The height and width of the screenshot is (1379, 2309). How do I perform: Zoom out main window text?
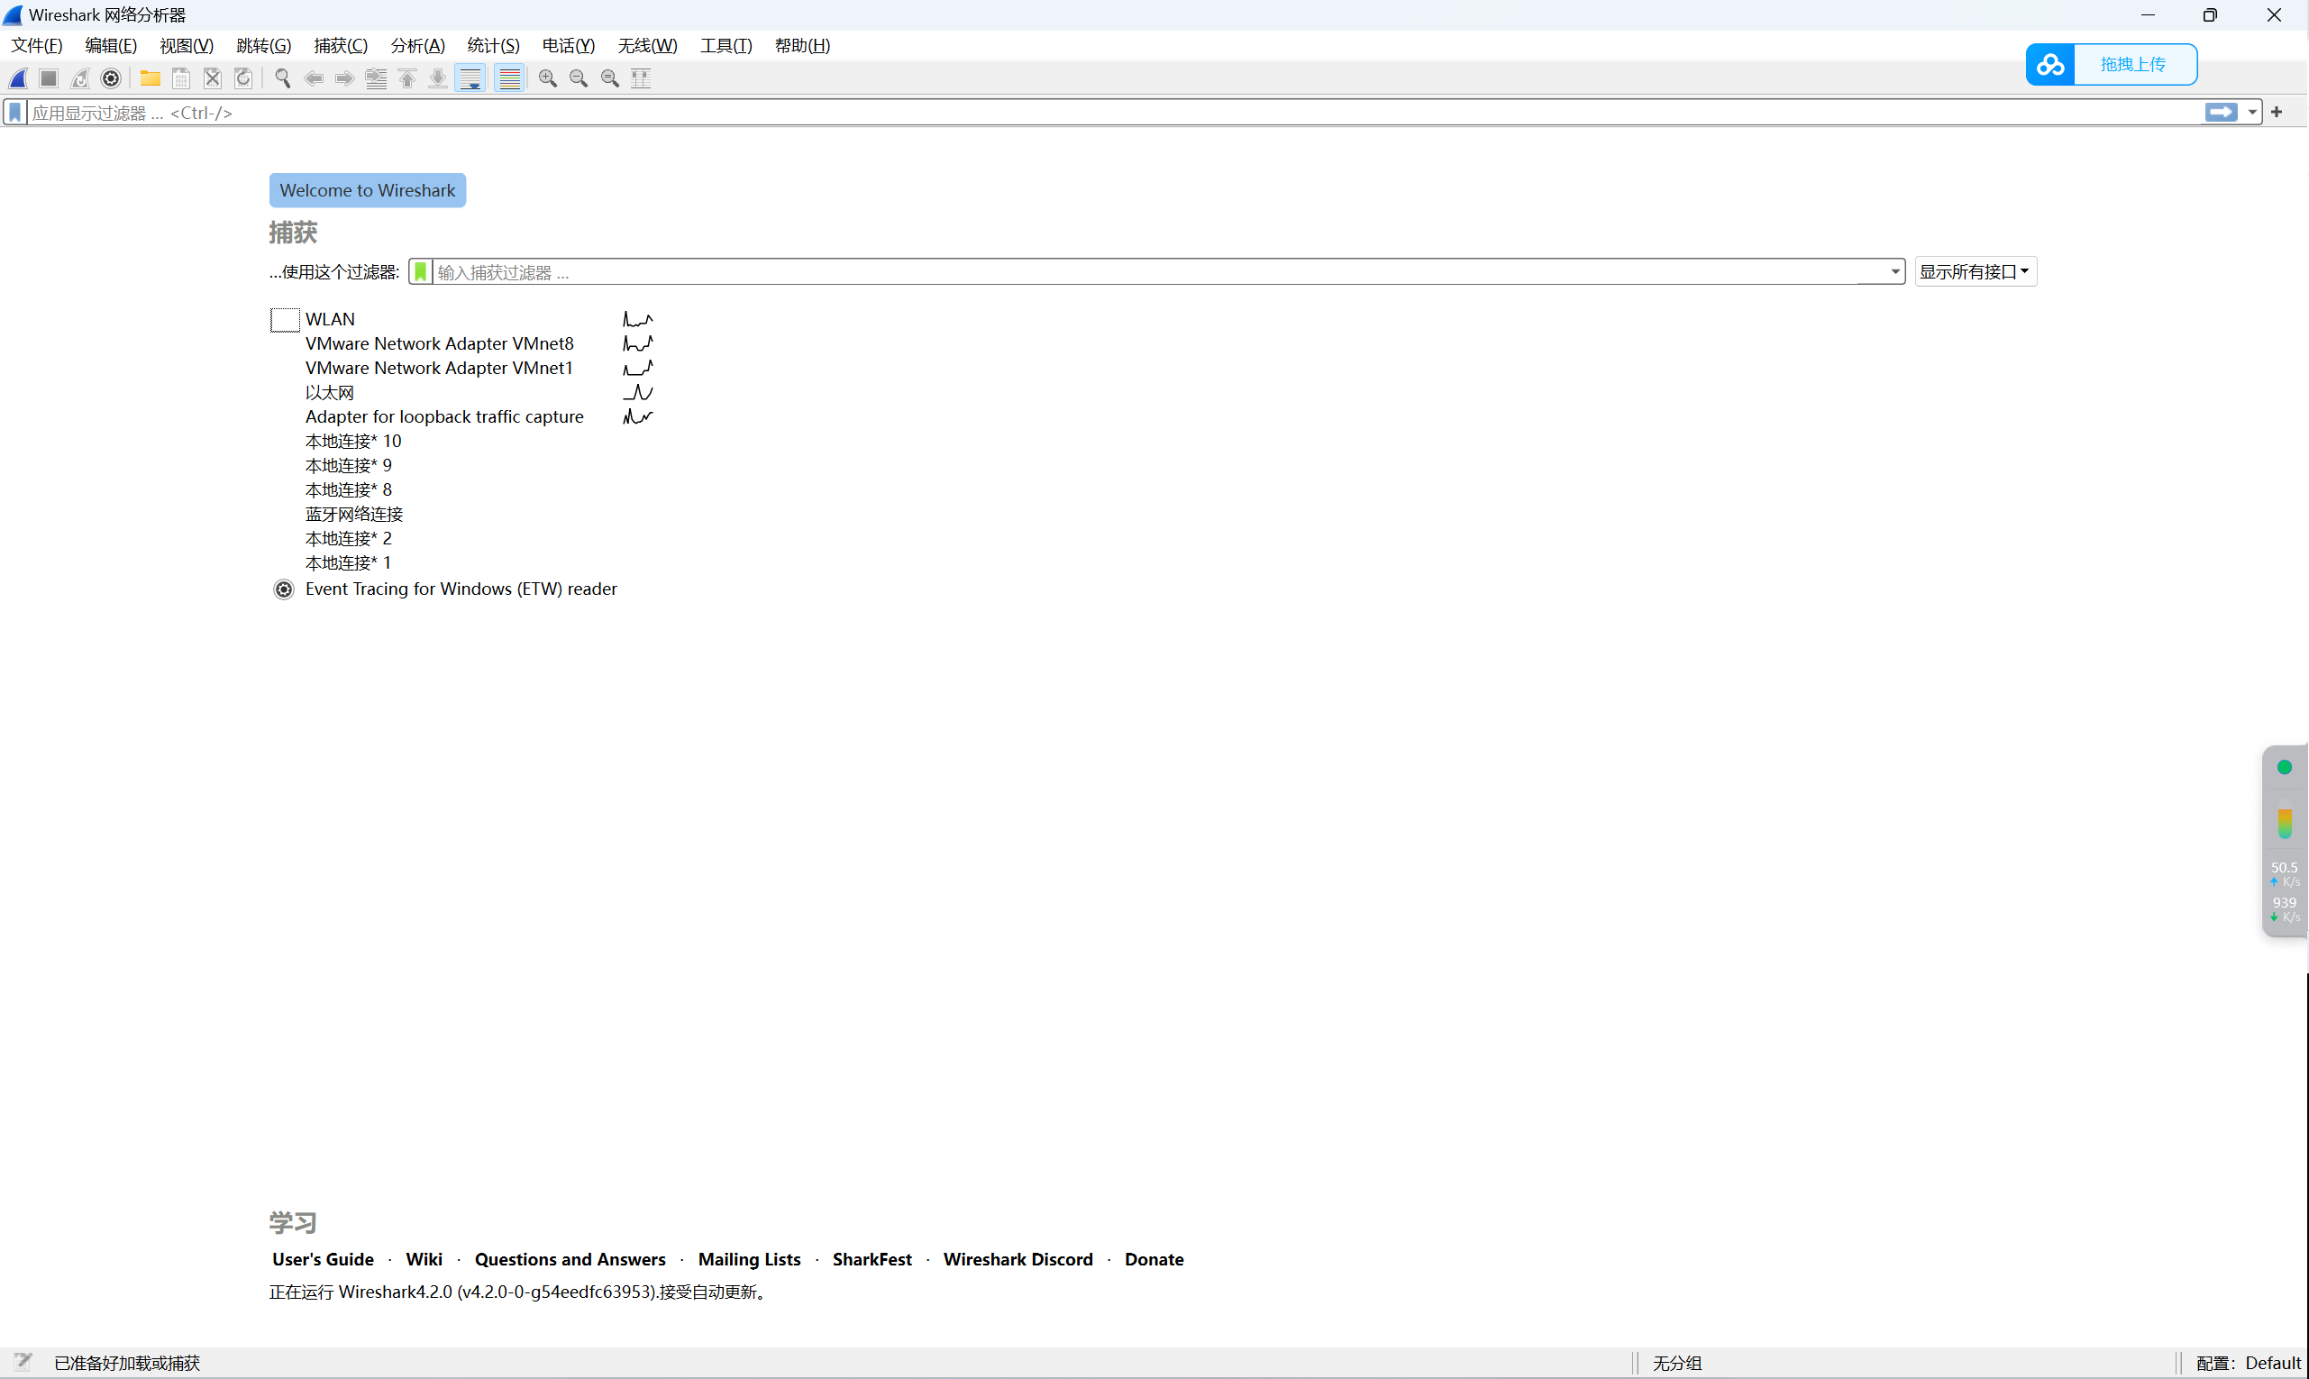[579, 78]
